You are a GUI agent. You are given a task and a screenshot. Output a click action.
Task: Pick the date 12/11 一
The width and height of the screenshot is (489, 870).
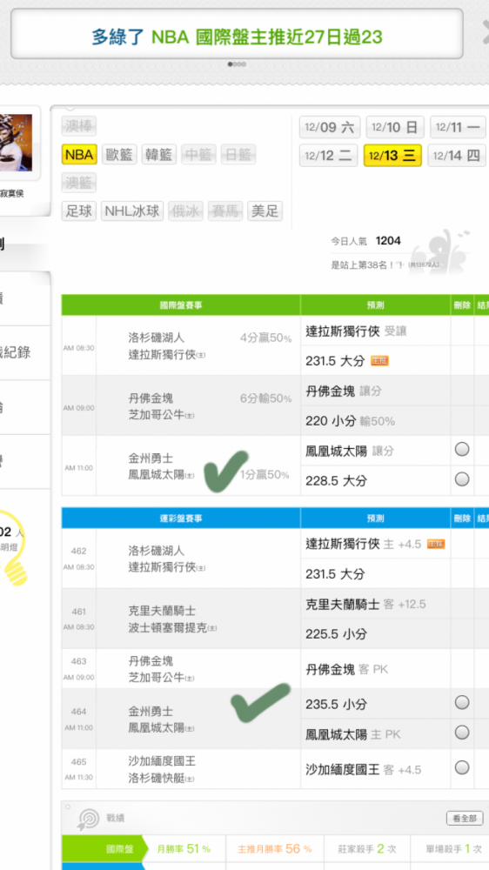(458, 127)
